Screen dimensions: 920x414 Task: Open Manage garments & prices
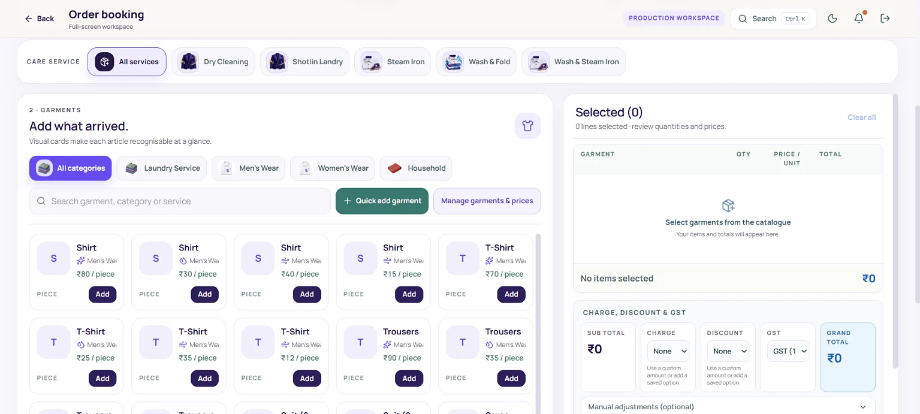click(487, 201)
